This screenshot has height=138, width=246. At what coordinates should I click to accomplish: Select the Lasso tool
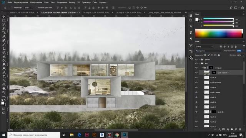(x=3, y=25)
